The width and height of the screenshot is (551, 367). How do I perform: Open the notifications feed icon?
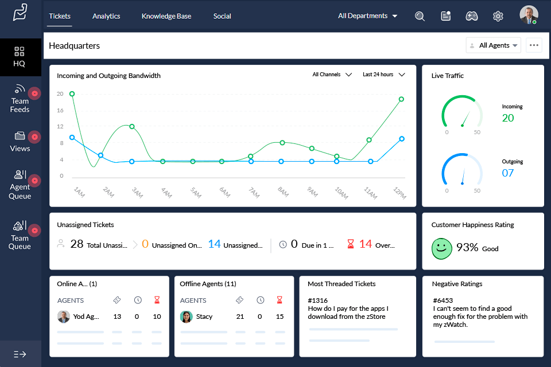[445, 16]
